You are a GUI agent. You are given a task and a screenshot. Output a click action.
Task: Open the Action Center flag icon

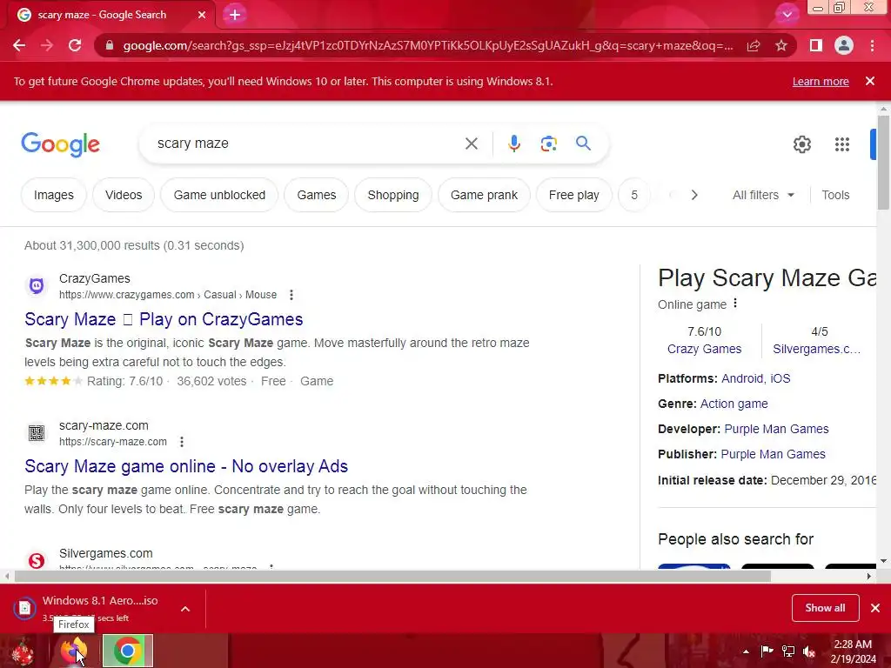[x=767, y=651]
